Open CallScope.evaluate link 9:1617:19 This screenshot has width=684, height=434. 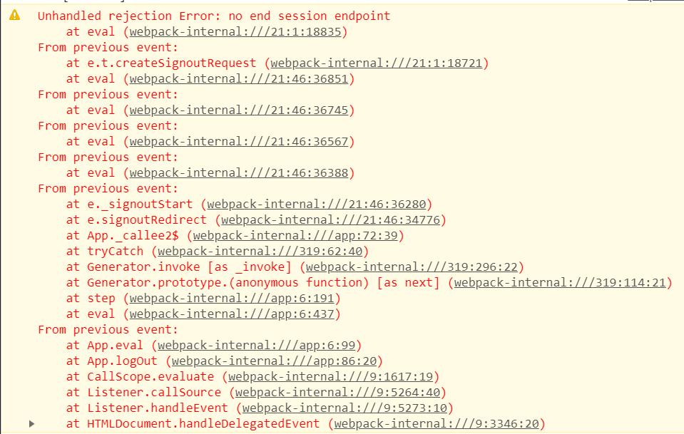[331, 377]
